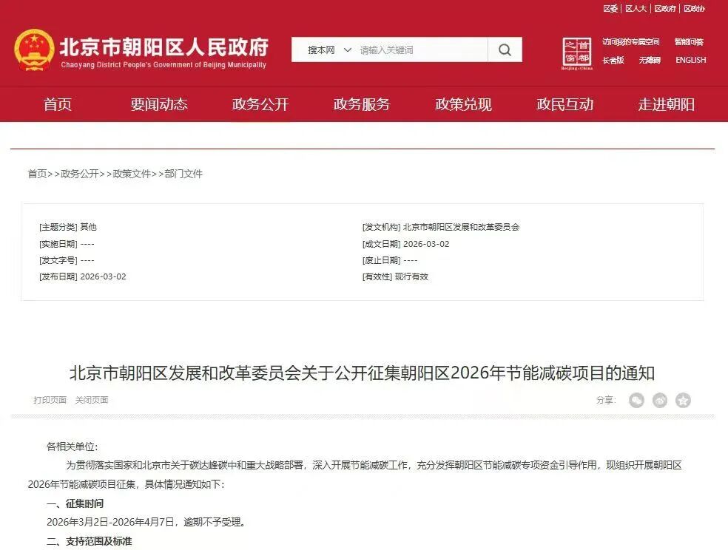
Task: Open the Beijing capital window logo
Action: [576, 54]
